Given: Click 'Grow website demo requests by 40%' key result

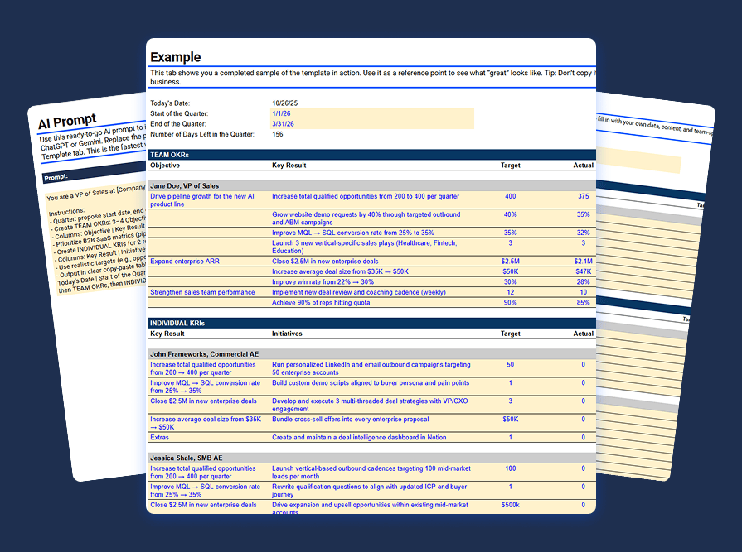Looking at the screenshot, I should point(366,218).
